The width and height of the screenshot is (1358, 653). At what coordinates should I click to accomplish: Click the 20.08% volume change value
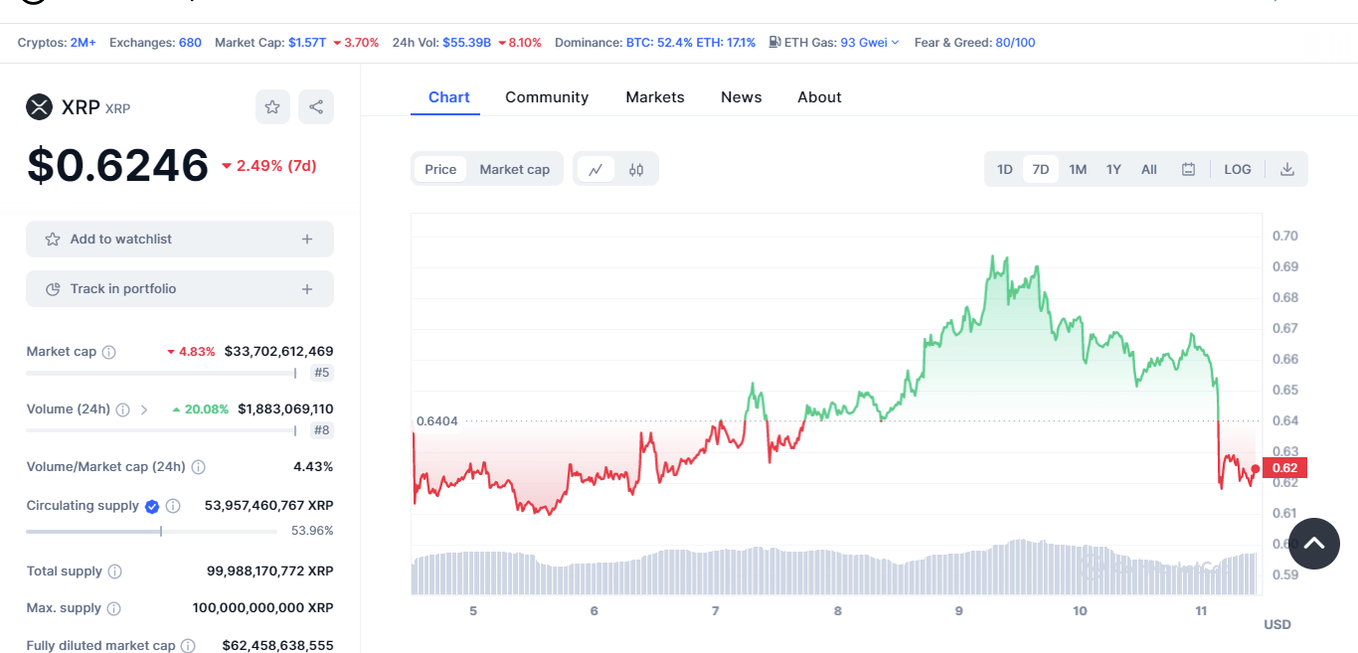click(x=200, y=409)
